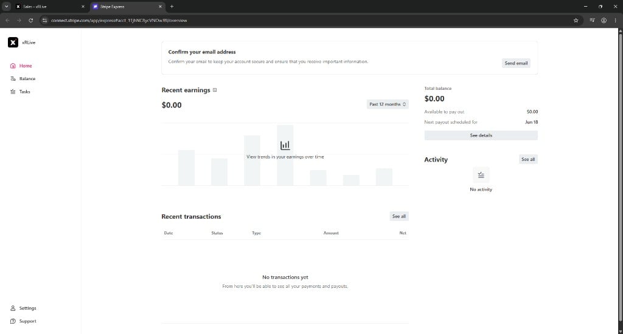Click the Type column header
The height and width of the screenshot is (334, 623).
pyautogui.click(x=256, y=233)
